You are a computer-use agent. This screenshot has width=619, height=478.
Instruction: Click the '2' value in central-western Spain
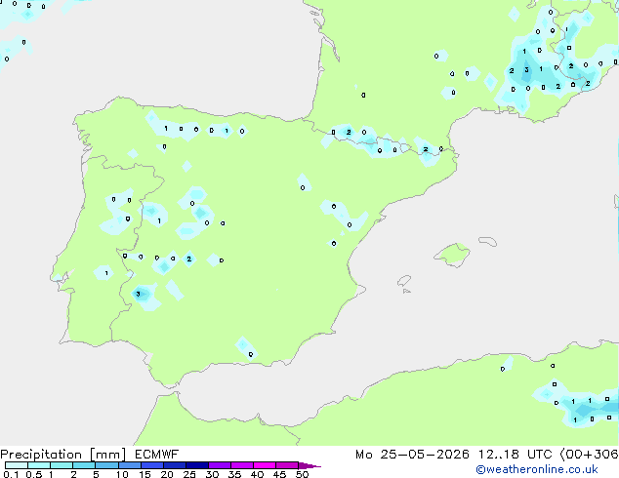click(188, 259)
